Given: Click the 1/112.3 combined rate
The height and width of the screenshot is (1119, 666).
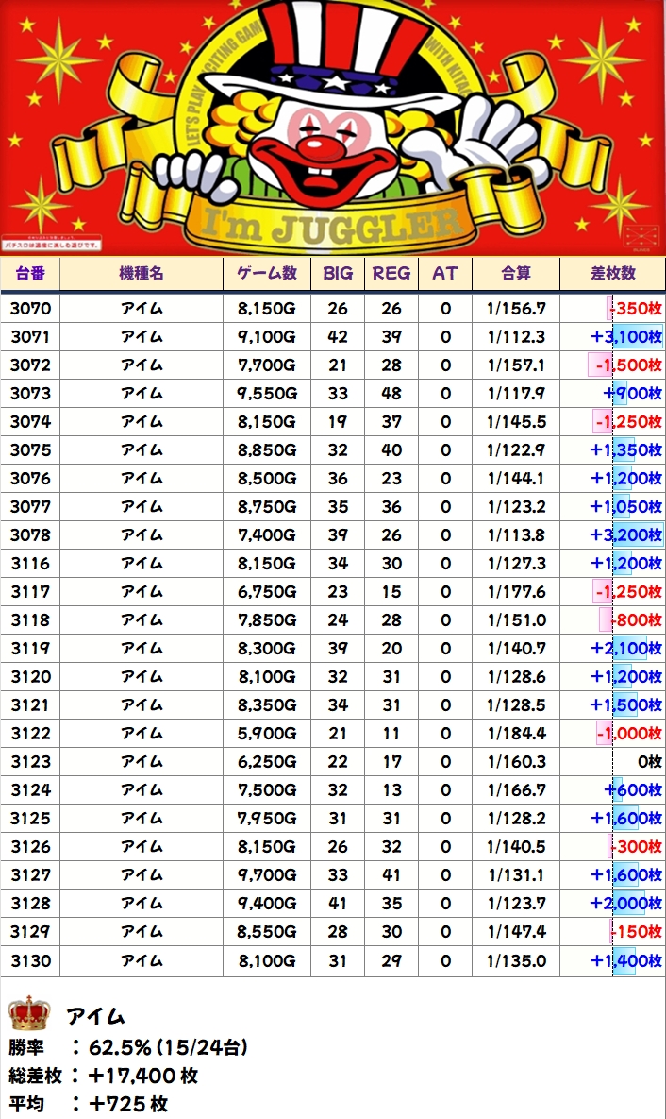Looking at the screenshot, I should tap(516, 337).
